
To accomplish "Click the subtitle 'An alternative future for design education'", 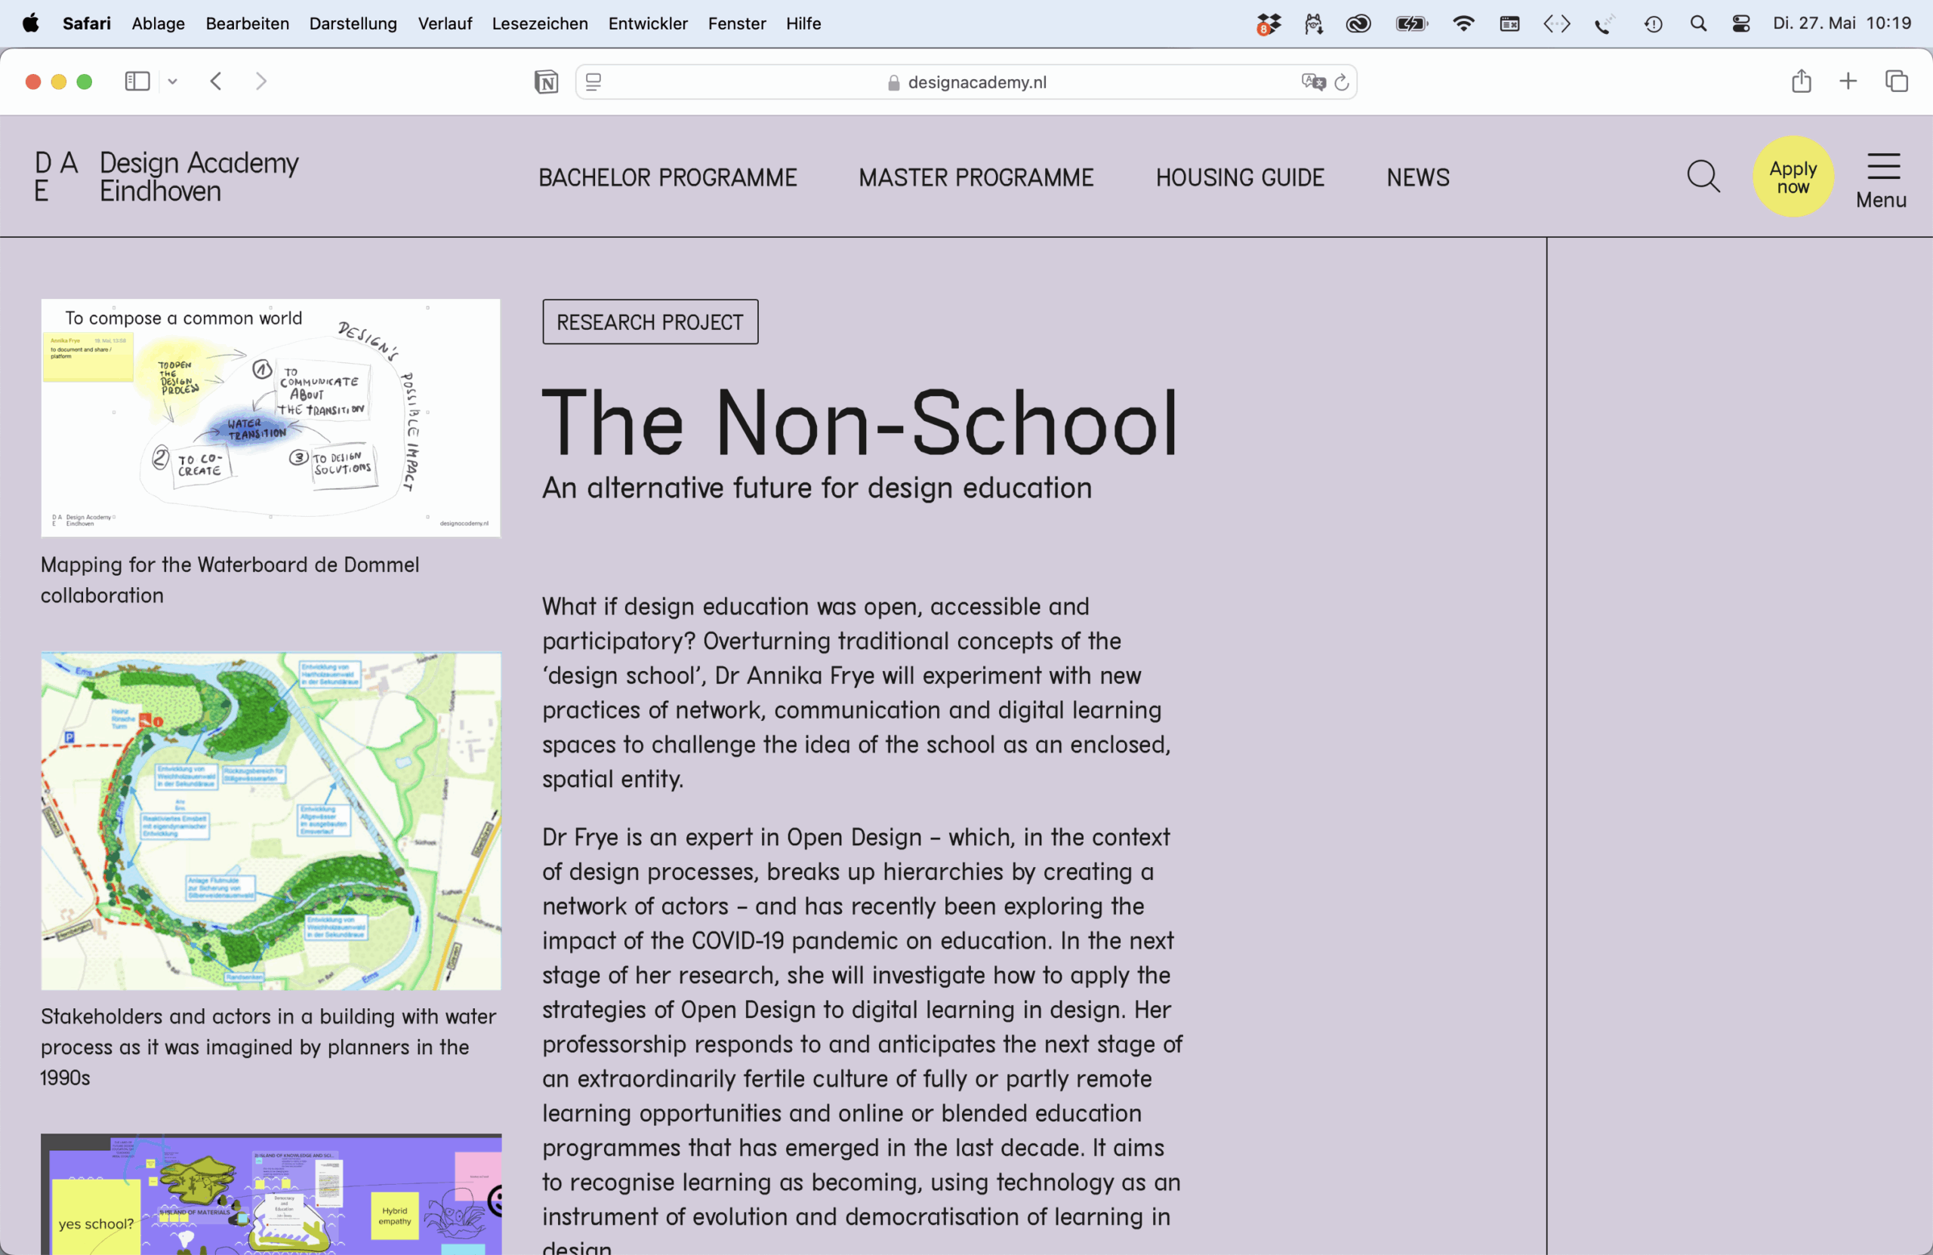I will [x=817, y=488].
